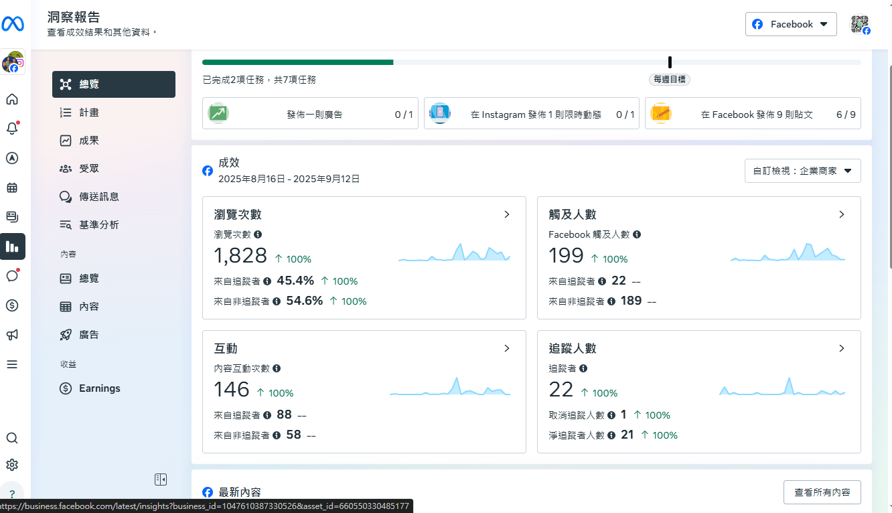
Task: Open the settings gear icon
Action: coord(12,465)
